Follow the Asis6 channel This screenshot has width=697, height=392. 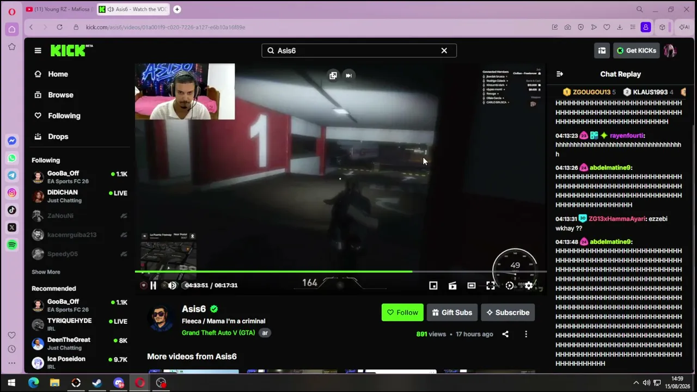tap(402, 313)
